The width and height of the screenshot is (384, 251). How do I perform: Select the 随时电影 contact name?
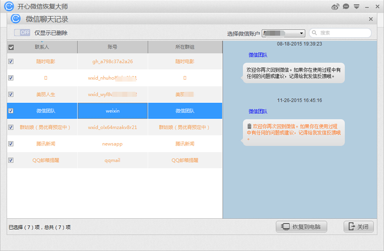point(46,61)
